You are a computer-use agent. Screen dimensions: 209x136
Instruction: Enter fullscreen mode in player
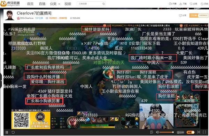(204, 132)
